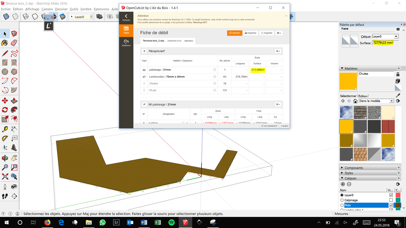Open the Calque dropdown in Face info
Image resolution: width=406 pixels, height=228 pixels.
pyautogui.click(x=396, y=36)
